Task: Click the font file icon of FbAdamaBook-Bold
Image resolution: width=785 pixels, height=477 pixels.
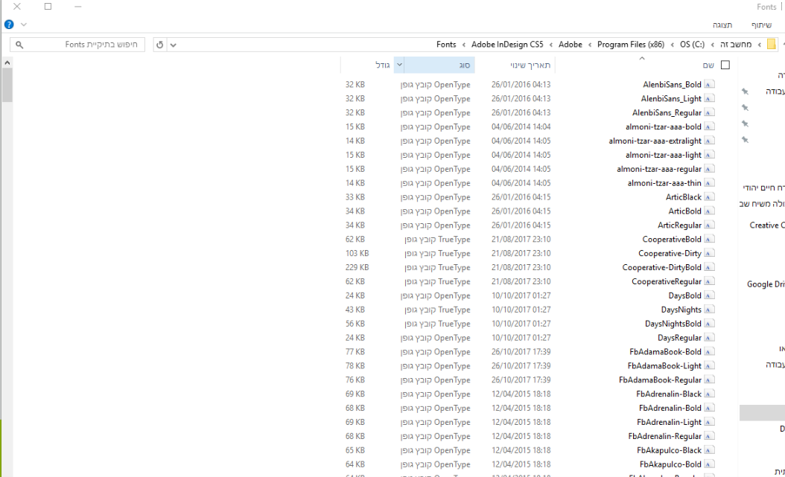Action: point(709,351)
